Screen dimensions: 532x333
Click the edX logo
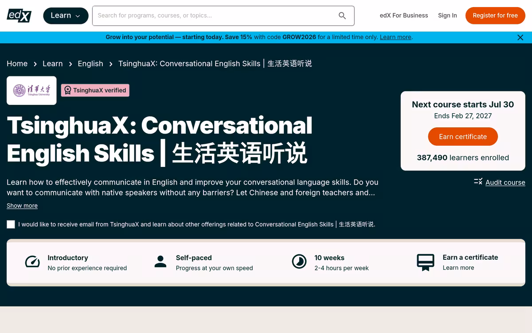tap(19, 15)
